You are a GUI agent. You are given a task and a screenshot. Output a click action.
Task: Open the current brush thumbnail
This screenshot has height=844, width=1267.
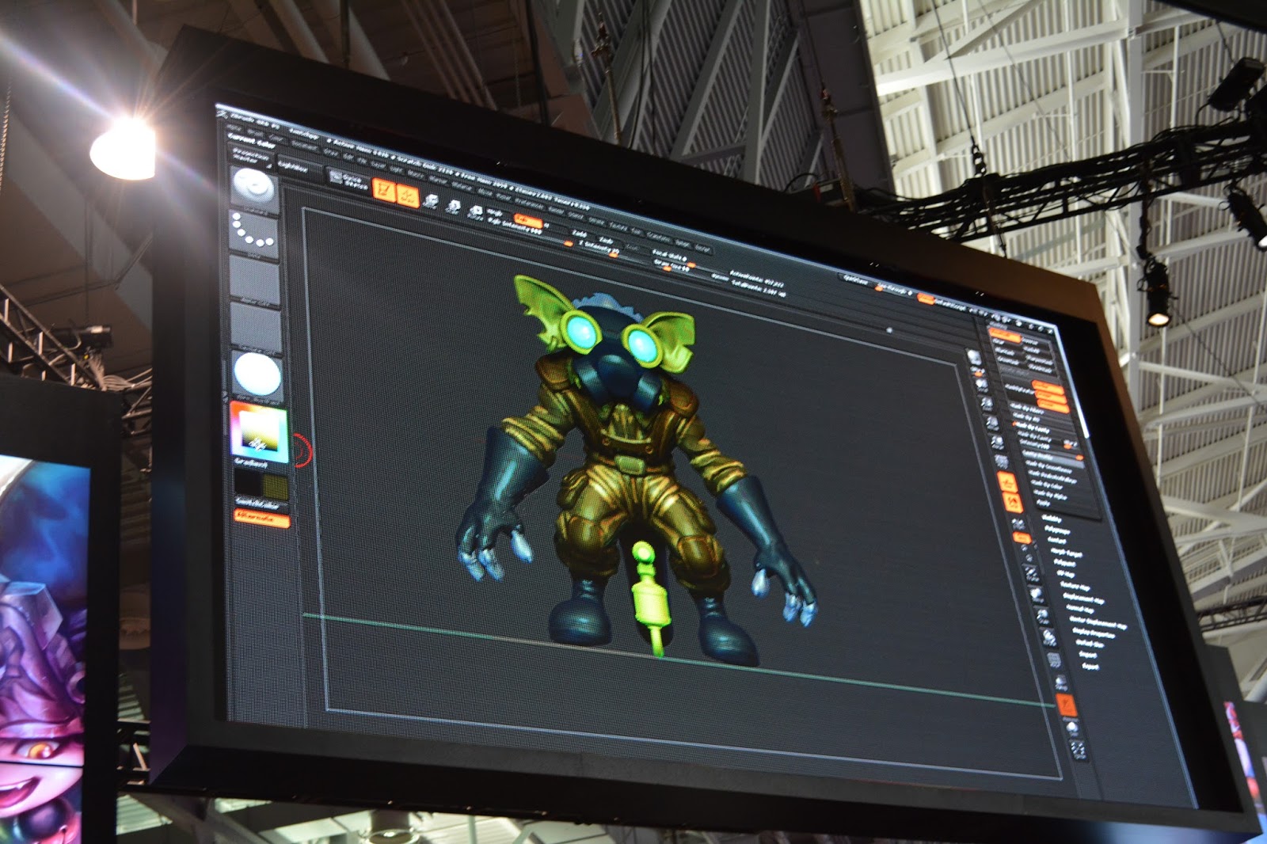pos(253,189)
